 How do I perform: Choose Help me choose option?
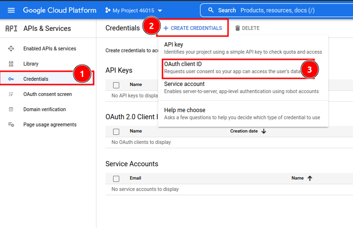(243, 114)
